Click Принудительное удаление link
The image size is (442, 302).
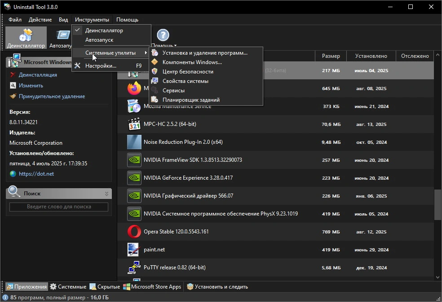[52, 96]
